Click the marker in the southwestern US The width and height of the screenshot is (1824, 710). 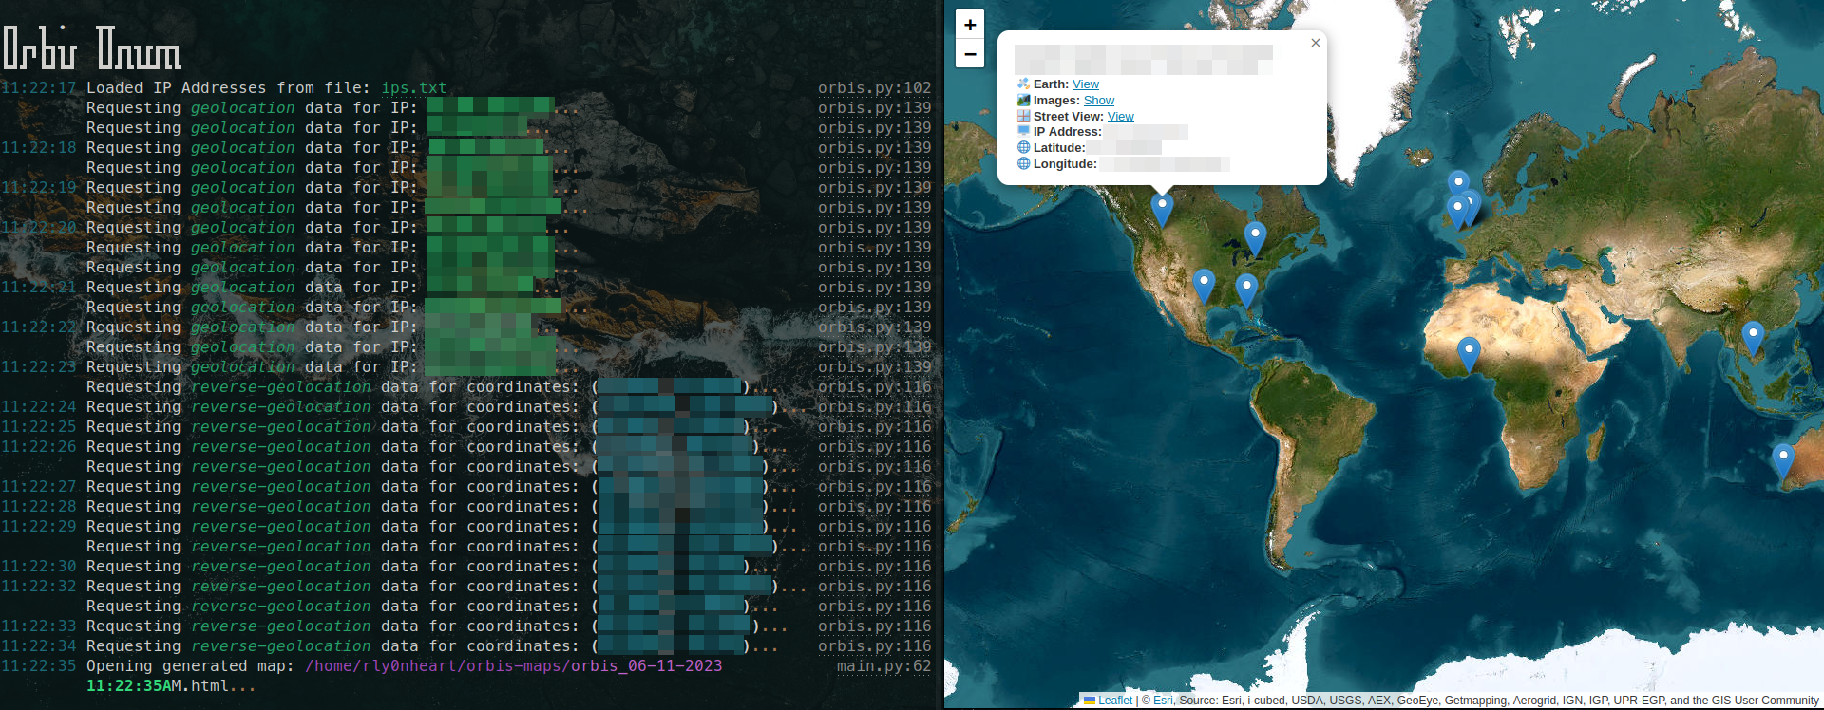[x=1204, y=284]
